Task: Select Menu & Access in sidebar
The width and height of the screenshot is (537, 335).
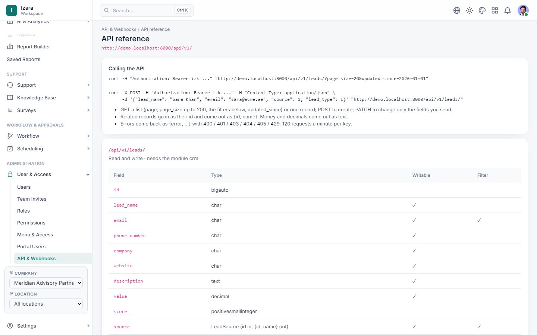Action: pyautogui.click(x=35, y=234)
